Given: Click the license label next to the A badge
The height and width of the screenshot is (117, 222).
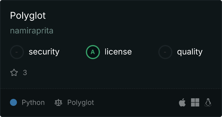Looking at the screenshot, I should tap(118, 52).
